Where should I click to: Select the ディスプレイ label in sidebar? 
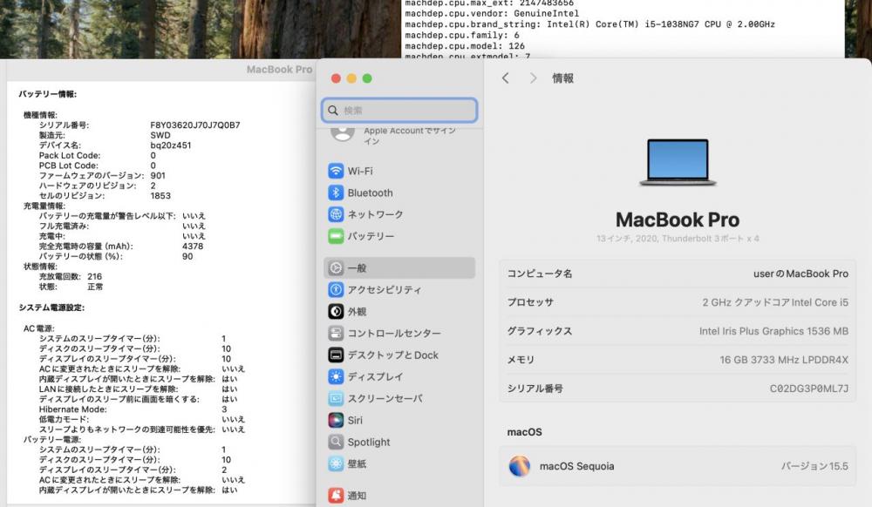click(x=375, y=376)
